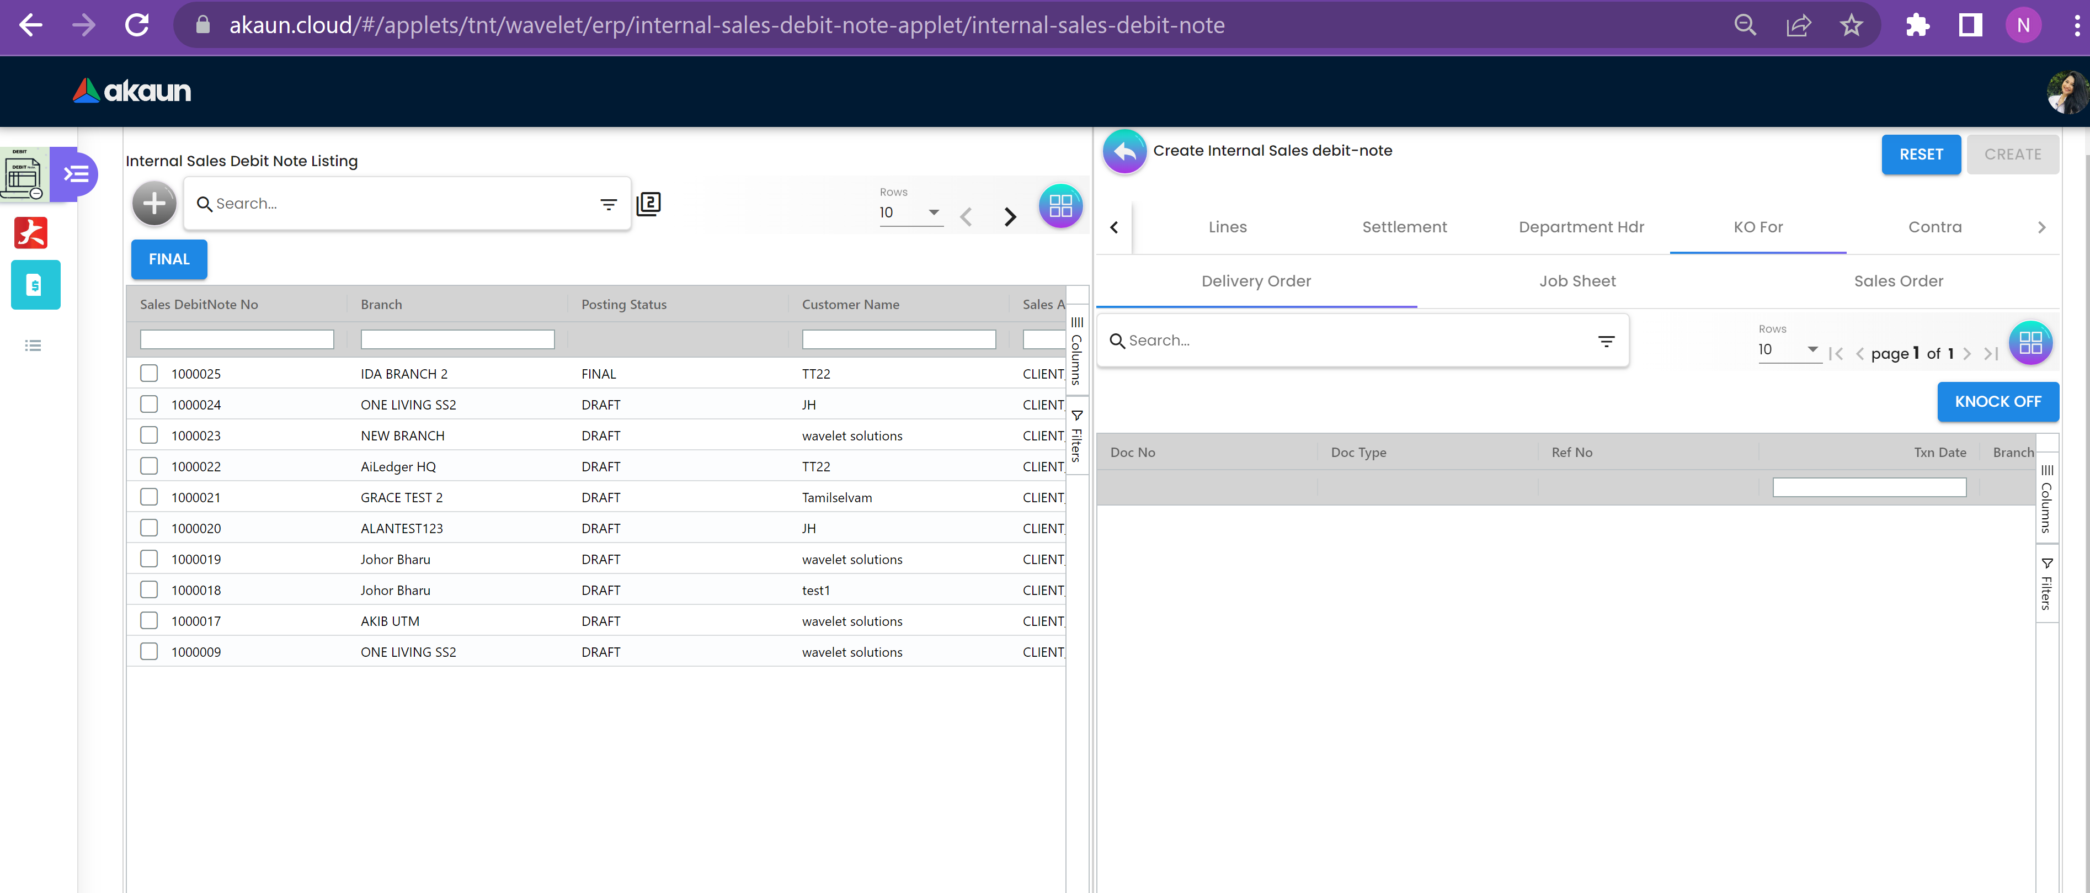Open filter options icon in Delivery Order search
Screen dimensions: 2090x893
click(1606, 342)
